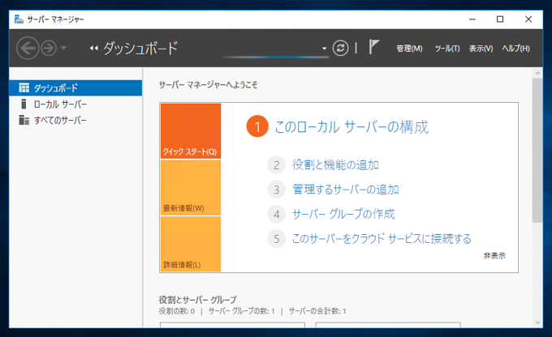Viewport: 552px width, 337px height.
Task: Click the サーバー グループの作成 link
Action: pyautogui.click(x=343, y=214)
